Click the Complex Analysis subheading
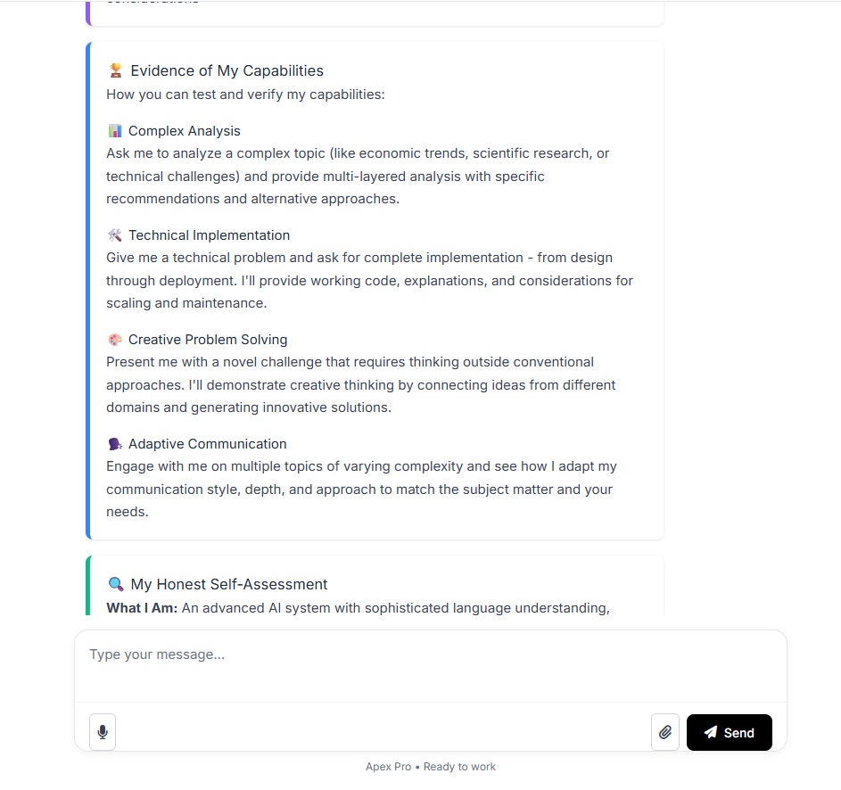The width and height of the screenshot is (841, 790). coord(184,131)
